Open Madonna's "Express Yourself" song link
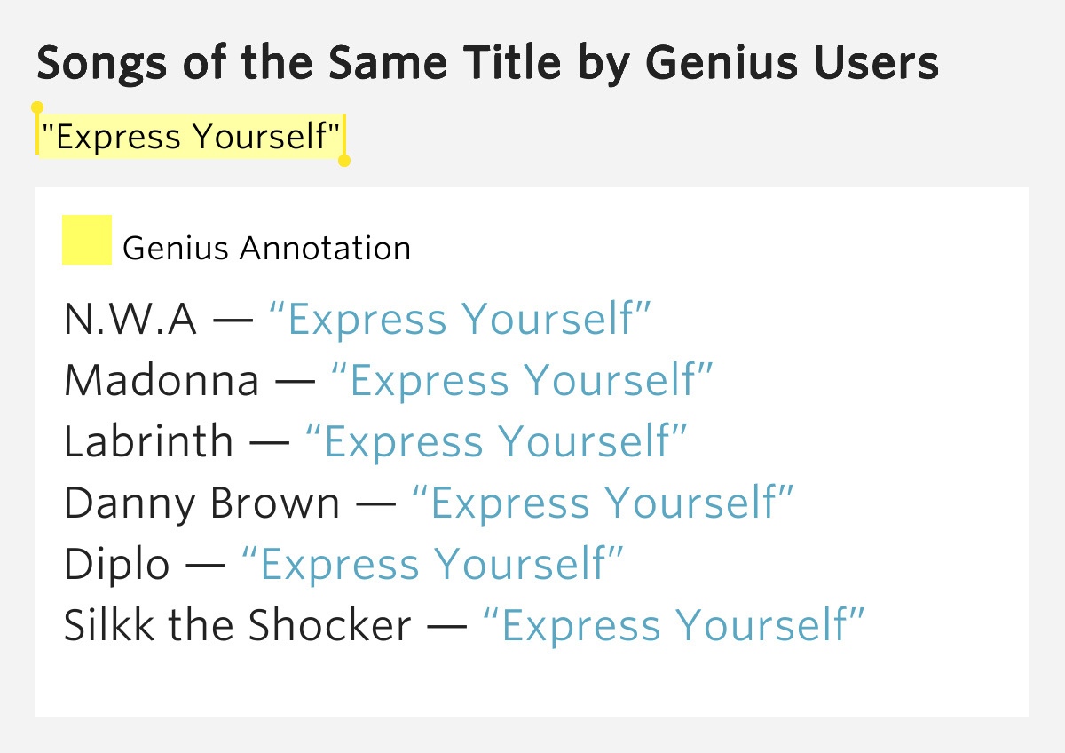The width and height of the screenshot is (1065, 753). pos(522,381)
